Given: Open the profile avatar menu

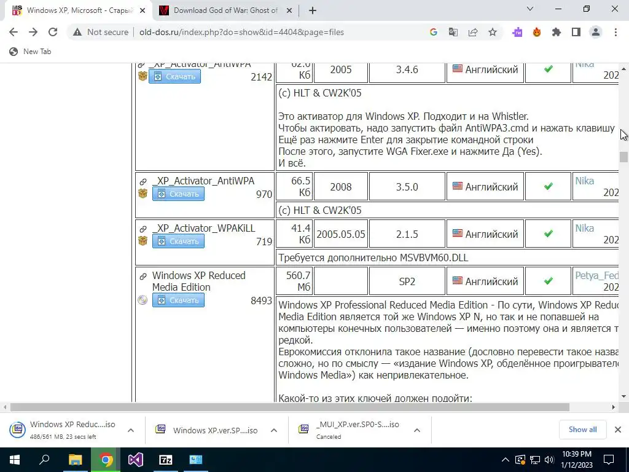Looking at the screenshot, I should pos(596,32).
